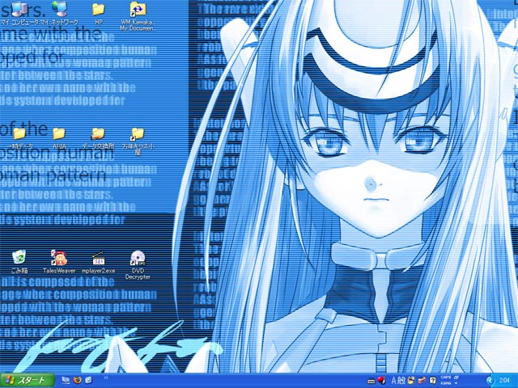Change IME conversion mode 般
Viewport: 518px width, 388px height.
click(x=401, y=381)
